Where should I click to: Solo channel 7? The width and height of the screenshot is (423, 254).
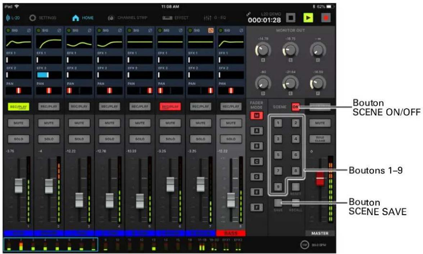200,139
